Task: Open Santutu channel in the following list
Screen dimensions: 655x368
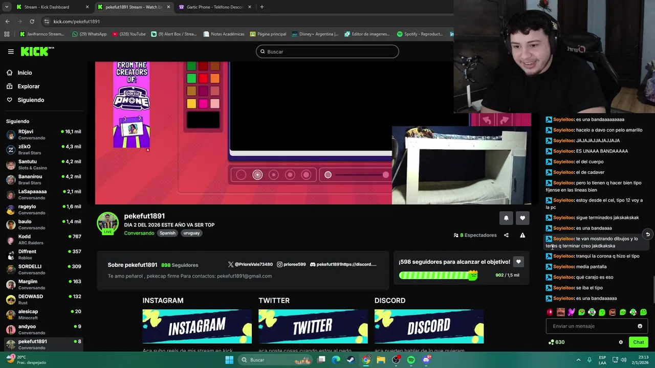Action: coord(44,165)
